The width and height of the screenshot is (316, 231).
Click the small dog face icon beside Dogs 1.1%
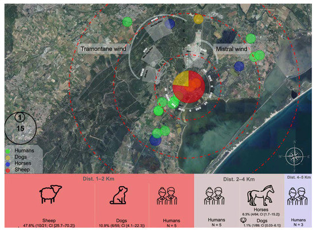click(x=244, y=220)
